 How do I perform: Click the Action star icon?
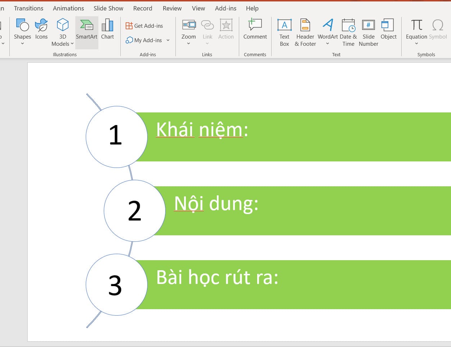226,25
